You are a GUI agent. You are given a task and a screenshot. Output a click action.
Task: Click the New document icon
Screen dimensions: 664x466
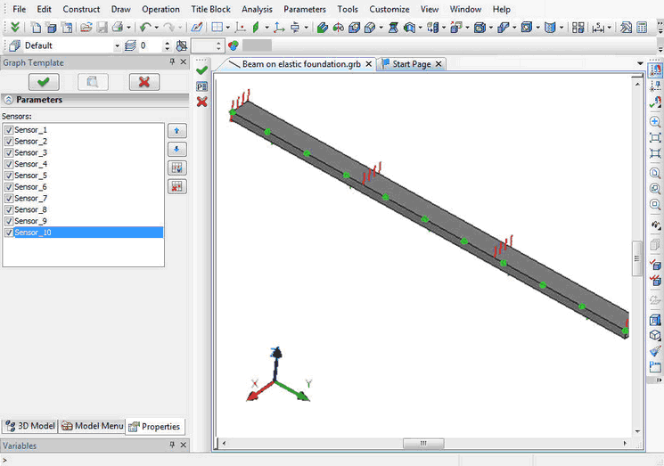coord(35,28)
